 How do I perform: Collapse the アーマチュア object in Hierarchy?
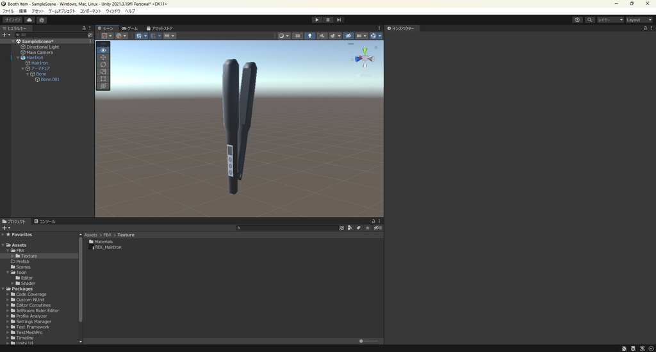22,68
